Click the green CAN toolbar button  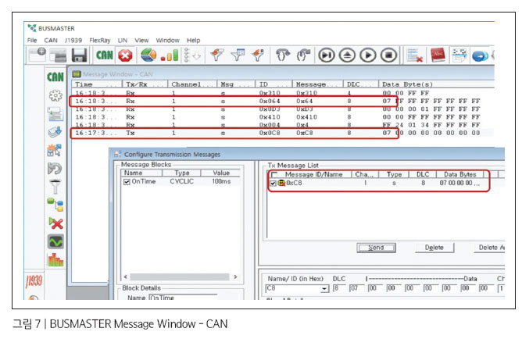pyautogui.click(x=104, y=55)
